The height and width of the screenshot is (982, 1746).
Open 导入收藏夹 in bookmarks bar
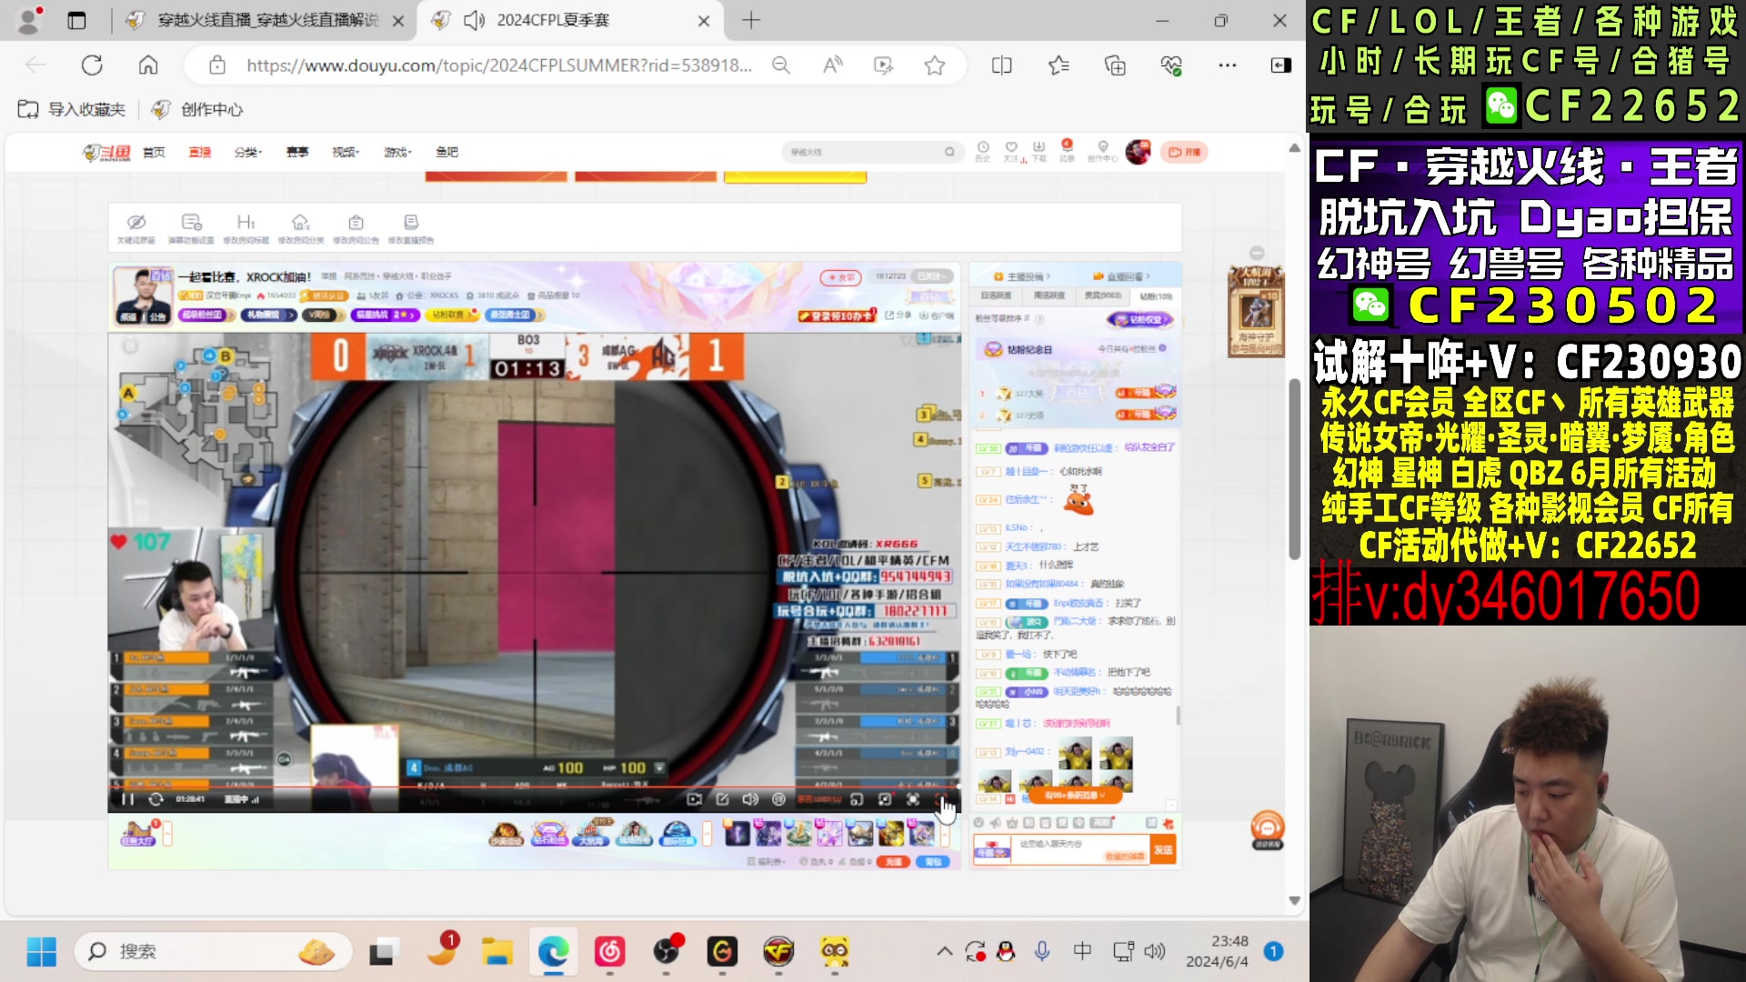[72, 109]
